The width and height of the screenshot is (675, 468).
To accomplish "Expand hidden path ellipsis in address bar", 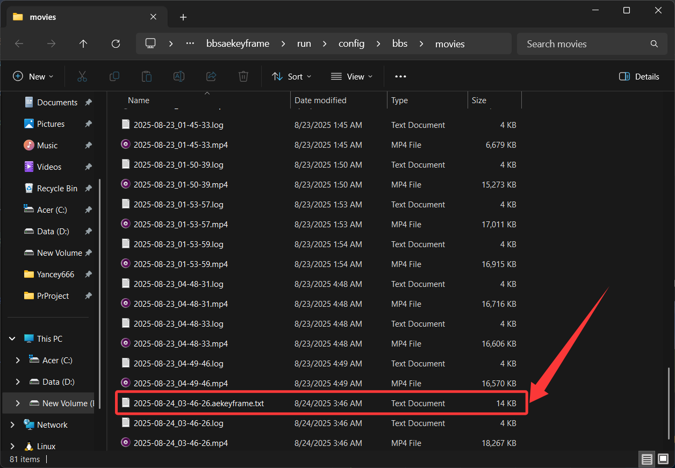I will [x=190, y=44].
